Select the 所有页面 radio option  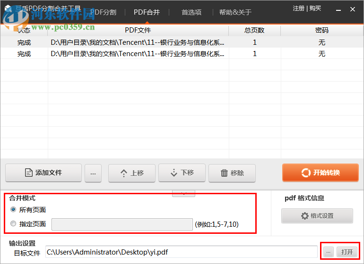click(x=13, y=210)
